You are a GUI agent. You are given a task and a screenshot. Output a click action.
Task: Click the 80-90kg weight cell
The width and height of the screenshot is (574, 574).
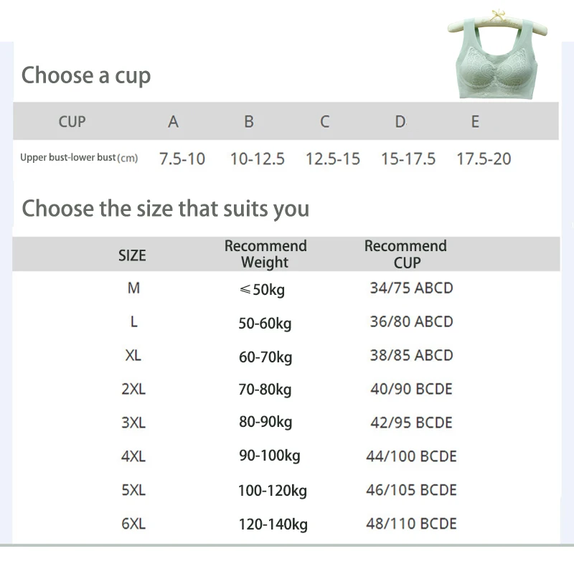pos(265,423)
